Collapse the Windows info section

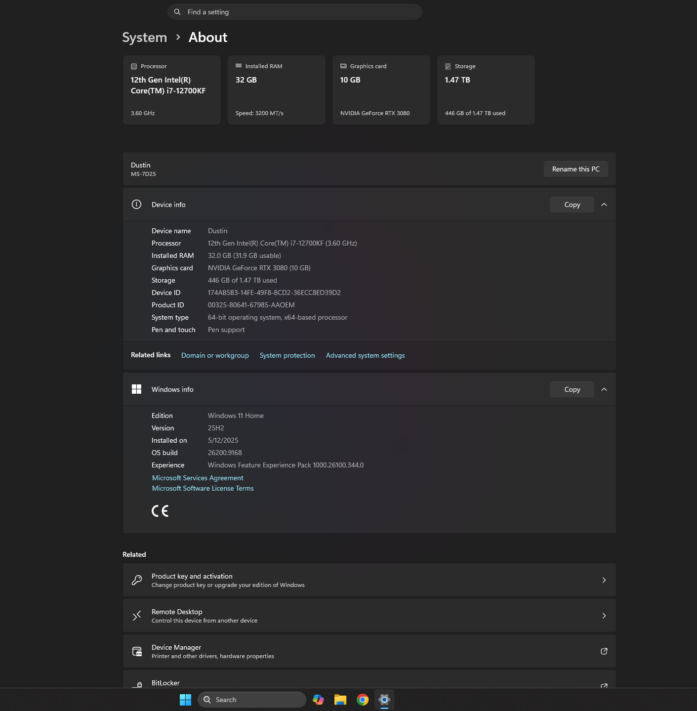coord(604,389)
